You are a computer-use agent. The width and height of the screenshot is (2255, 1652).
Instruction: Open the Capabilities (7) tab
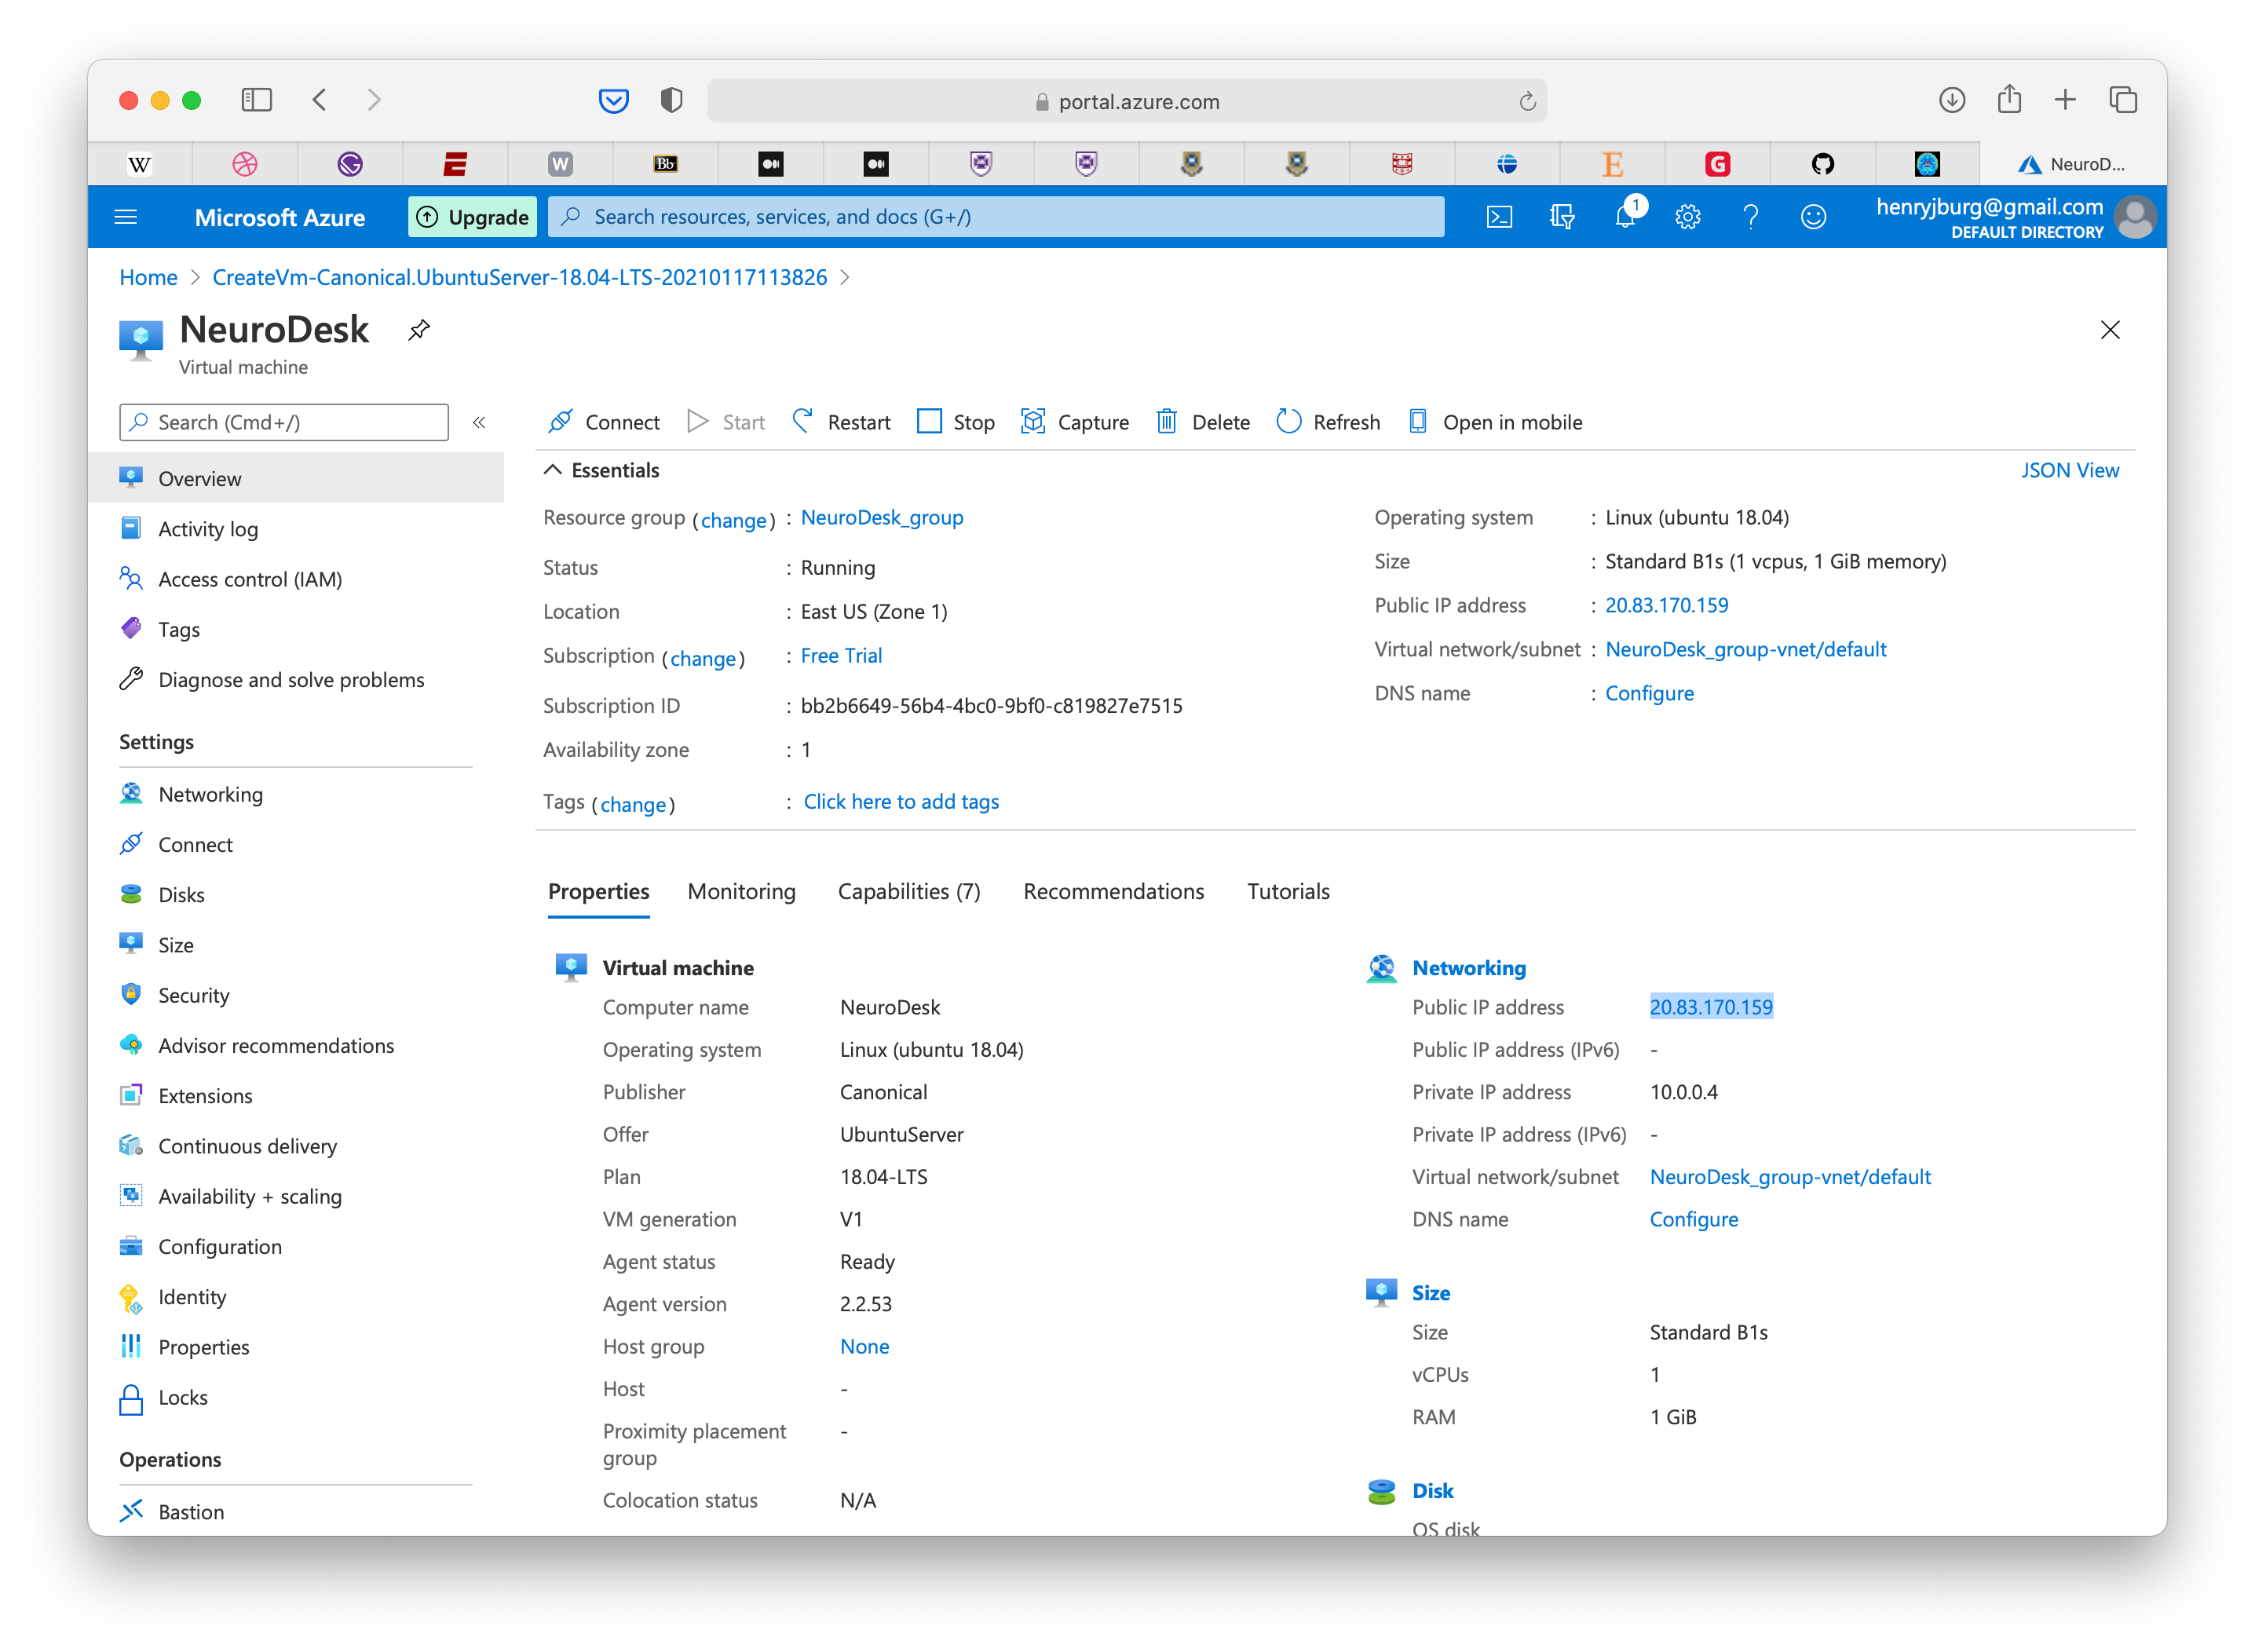point(908,891)
